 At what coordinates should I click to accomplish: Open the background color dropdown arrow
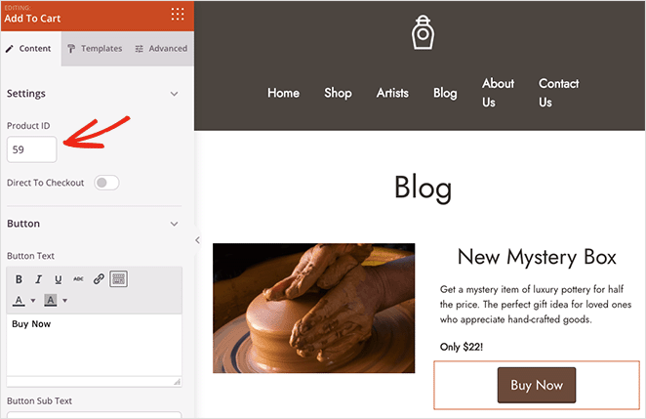[x=64, y=301]
